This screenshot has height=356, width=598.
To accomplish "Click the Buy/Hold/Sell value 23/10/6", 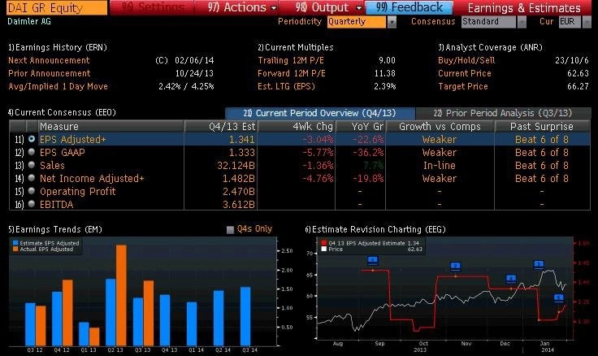I will (572, 60).
